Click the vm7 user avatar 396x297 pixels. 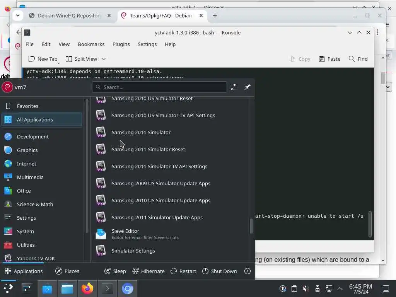point(7,87)
